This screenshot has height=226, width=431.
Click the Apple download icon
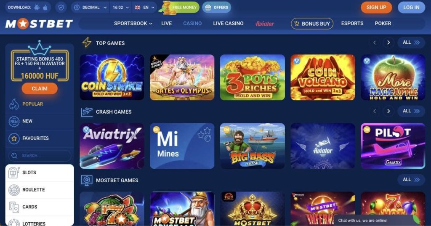(x=45, y=8)
